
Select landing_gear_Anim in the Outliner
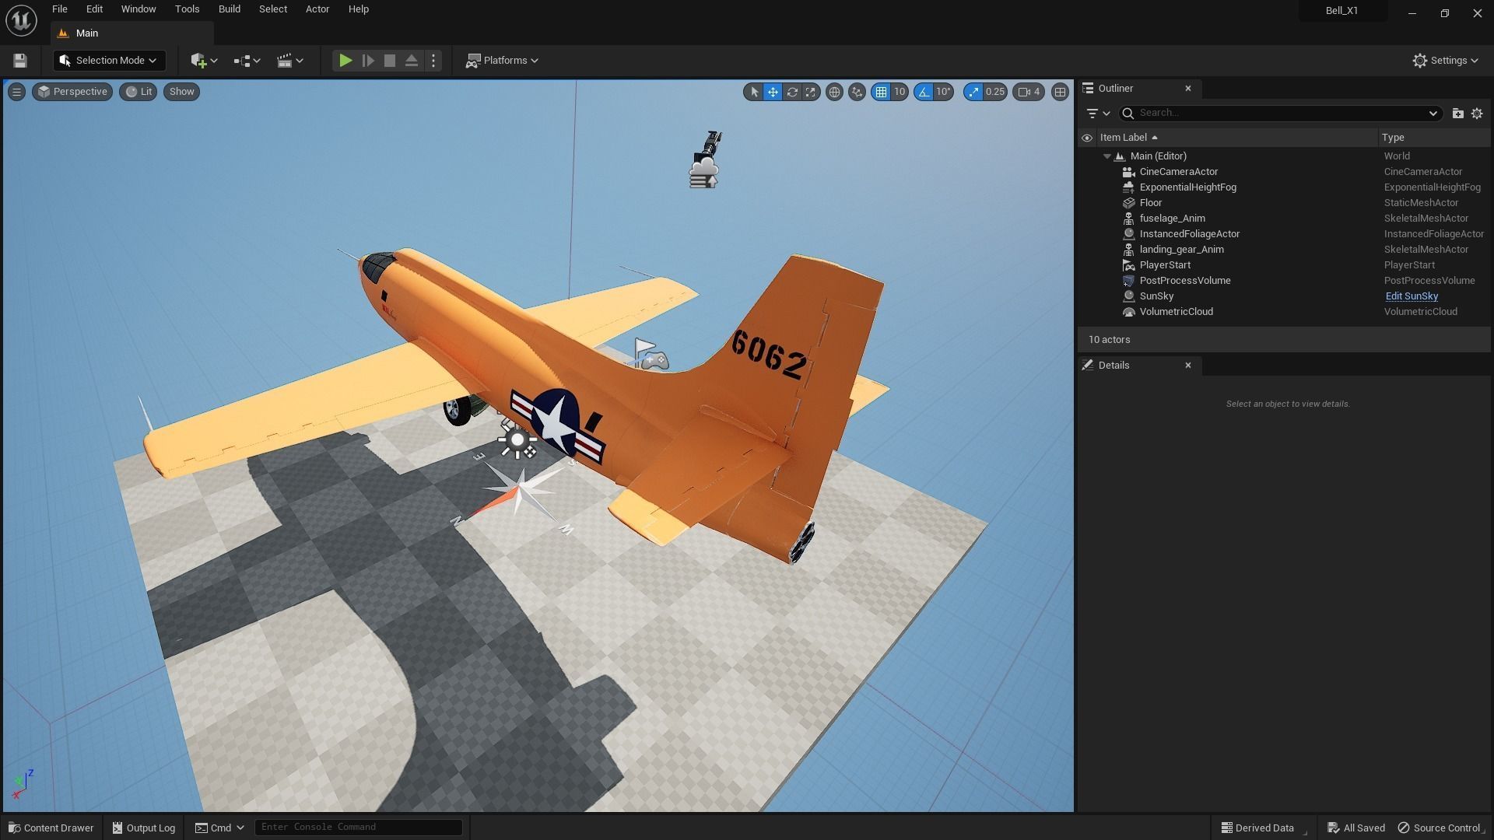point(1284,250)
